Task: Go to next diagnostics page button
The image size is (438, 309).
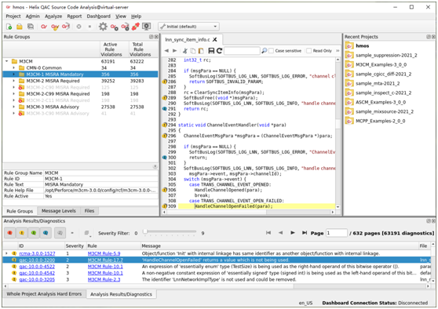Action: tap(293, 232)
